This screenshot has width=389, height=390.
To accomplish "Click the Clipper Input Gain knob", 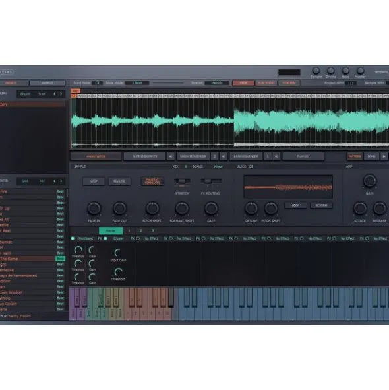I will (117, 253).
